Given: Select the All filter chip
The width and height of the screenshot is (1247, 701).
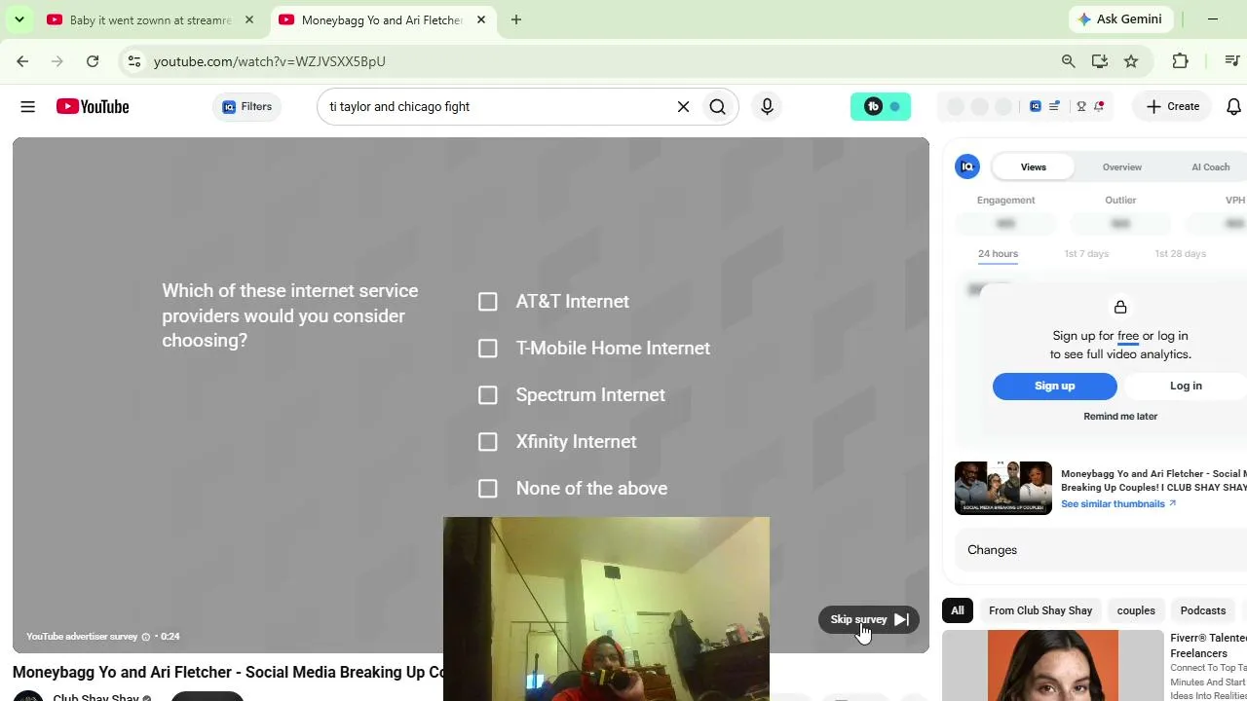Looking at the screenshot, I should click(x=958, y=610).
